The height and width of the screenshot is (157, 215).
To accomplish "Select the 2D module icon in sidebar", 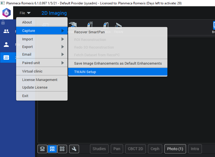I will click(x=6, y=58).
